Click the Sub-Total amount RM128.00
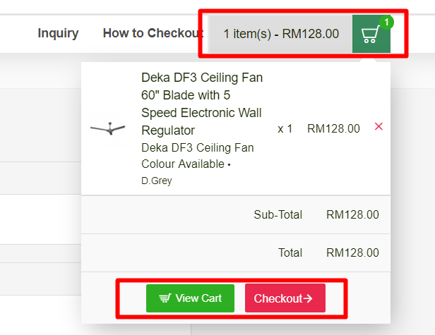The width and height of the screenshot is (435, 335). (352, 214)
